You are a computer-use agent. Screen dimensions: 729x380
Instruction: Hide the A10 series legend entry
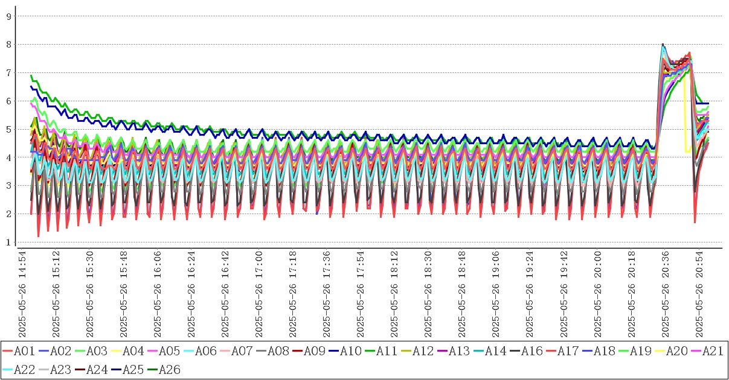click(350, 351)
